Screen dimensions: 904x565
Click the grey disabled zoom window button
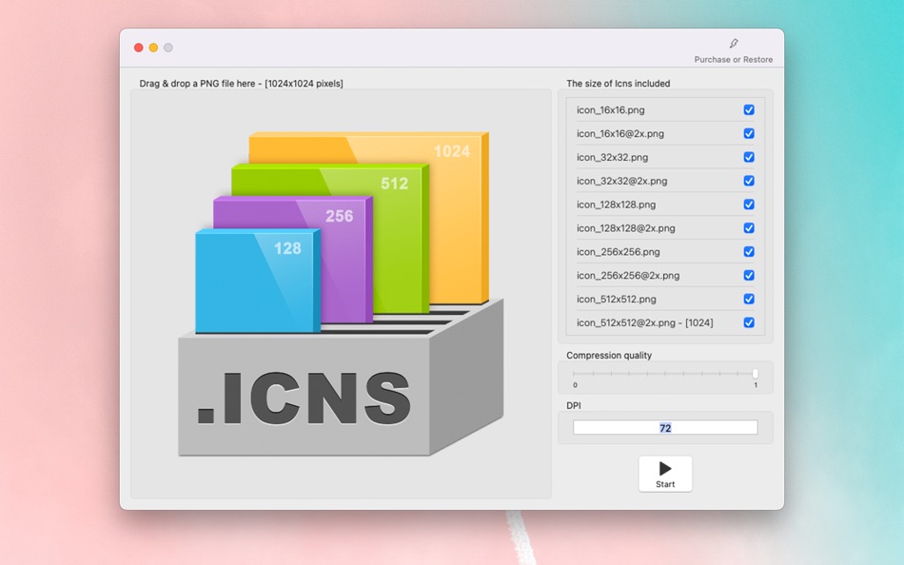(x=167, y=48)
